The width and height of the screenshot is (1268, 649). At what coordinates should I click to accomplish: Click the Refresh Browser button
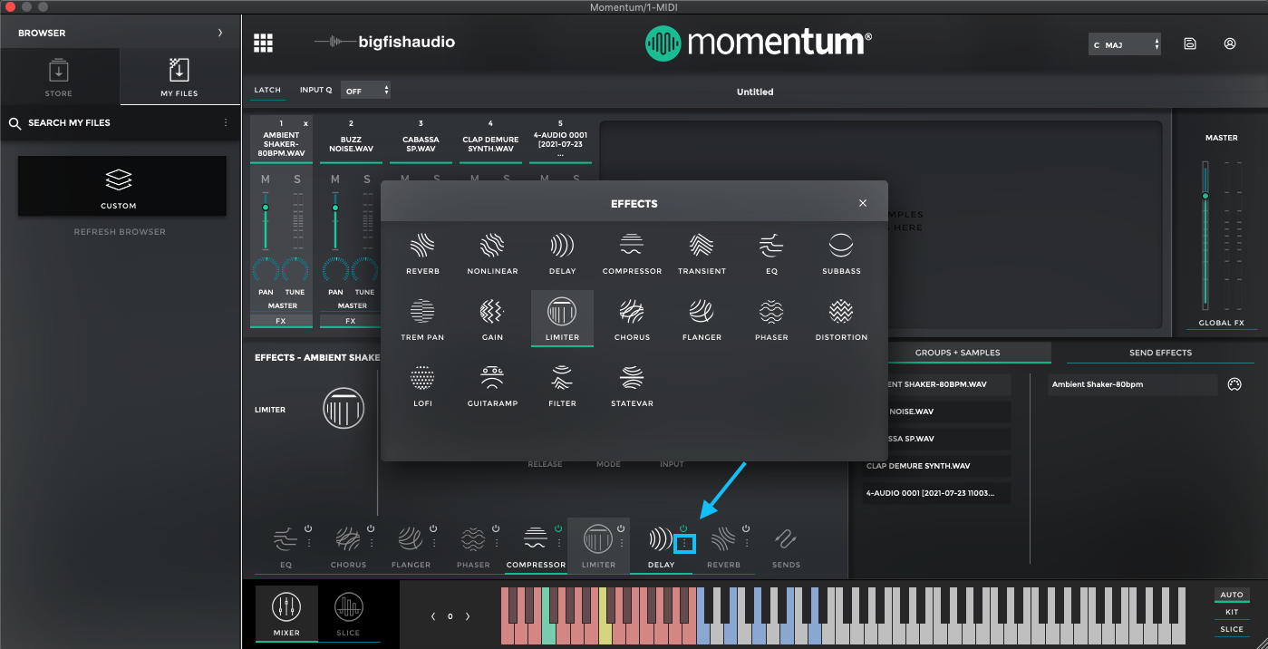point(119,231)
